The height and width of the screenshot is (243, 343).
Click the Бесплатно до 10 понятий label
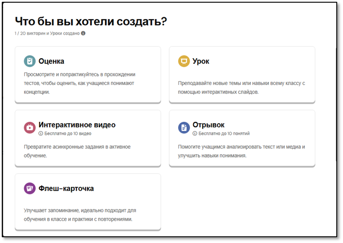224,134
